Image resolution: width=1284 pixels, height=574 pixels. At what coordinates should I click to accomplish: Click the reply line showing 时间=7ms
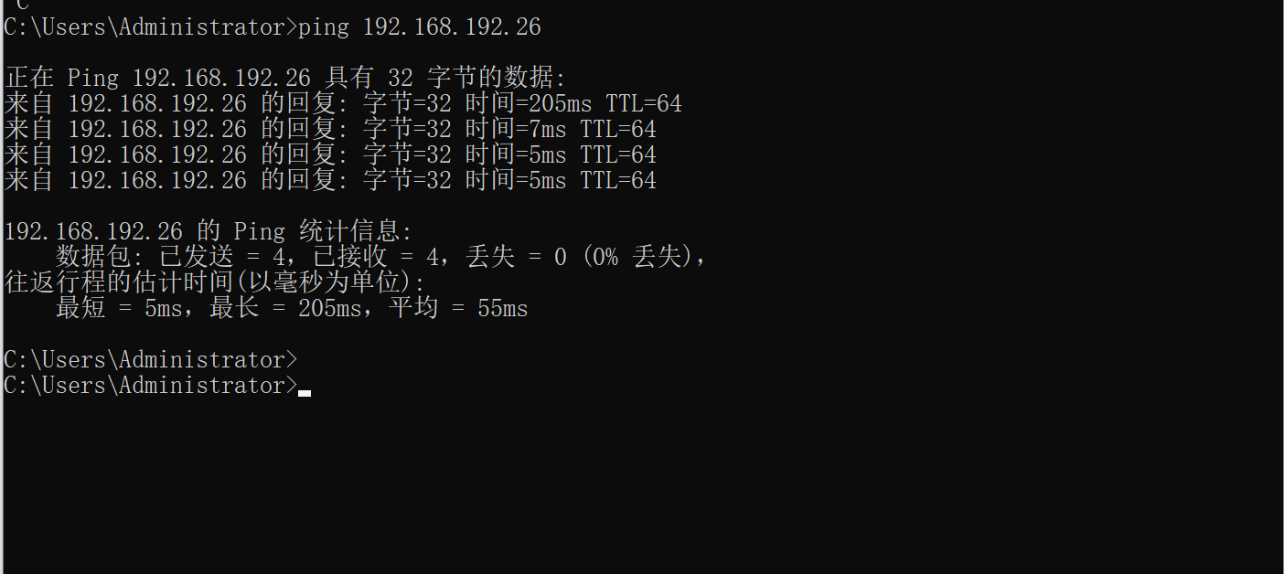[330, 130]
